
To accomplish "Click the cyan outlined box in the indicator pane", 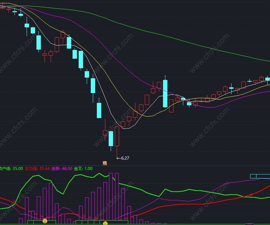I will pos(260,176).
